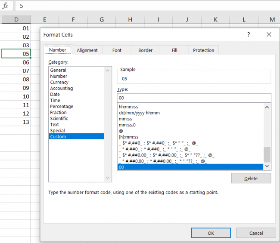Choose the Currency category
280x243 pixels.
[x=76, y=82]
